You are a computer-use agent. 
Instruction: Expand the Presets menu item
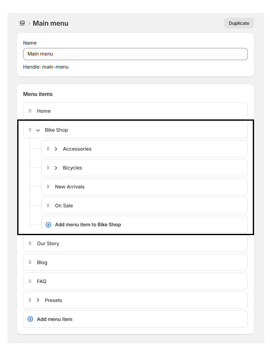point(38,300)
